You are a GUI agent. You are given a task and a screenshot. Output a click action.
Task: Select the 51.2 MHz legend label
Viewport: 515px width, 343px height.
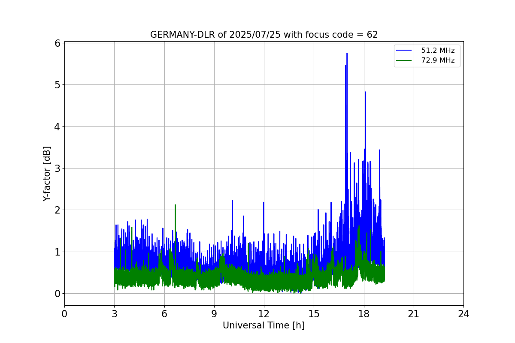point(438,51)
